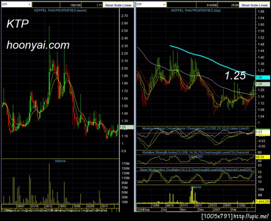Click the 02/09 date marker on weekly timeline
This screenshot has height=221, width=271.
[91, 206]
